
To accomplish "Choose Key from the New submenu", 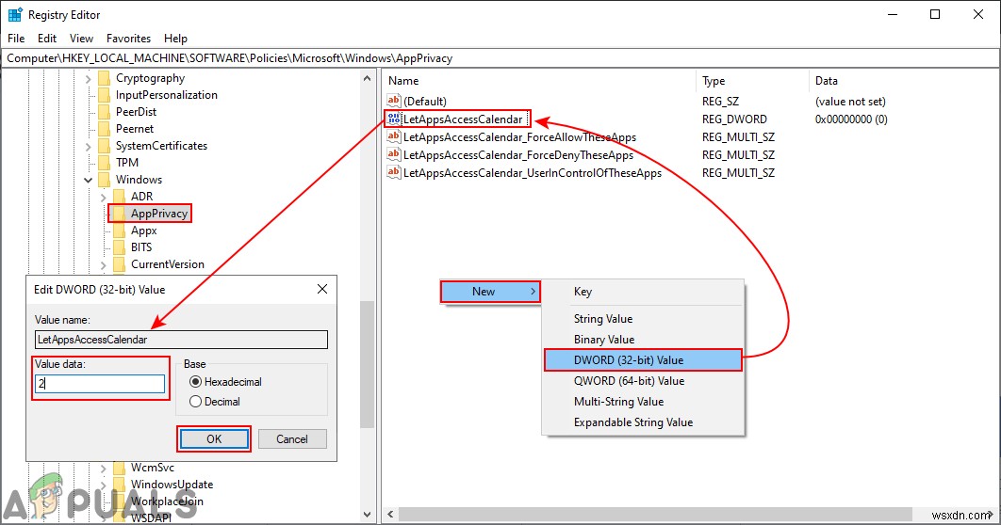I will pyautogui.click(x=643, y=291).
